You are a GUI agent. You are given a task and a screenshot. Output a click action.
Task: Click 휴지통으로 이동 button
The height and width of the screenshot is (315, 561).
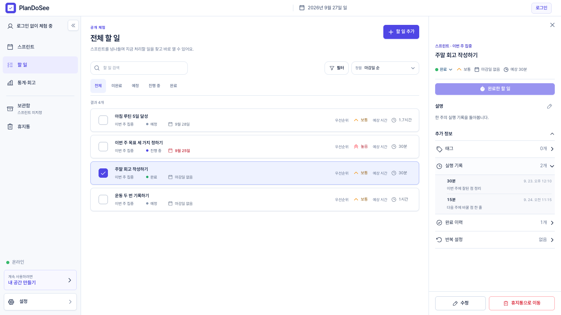pos(522,303)
